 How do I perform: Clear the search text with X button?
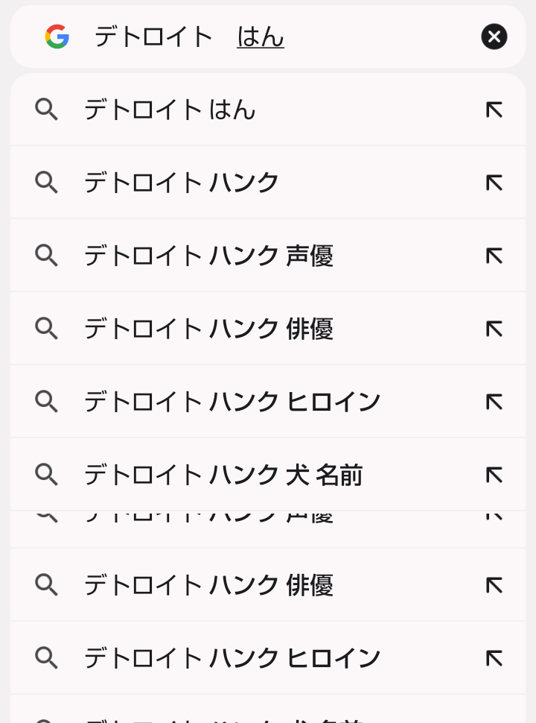tap(494, 37)
